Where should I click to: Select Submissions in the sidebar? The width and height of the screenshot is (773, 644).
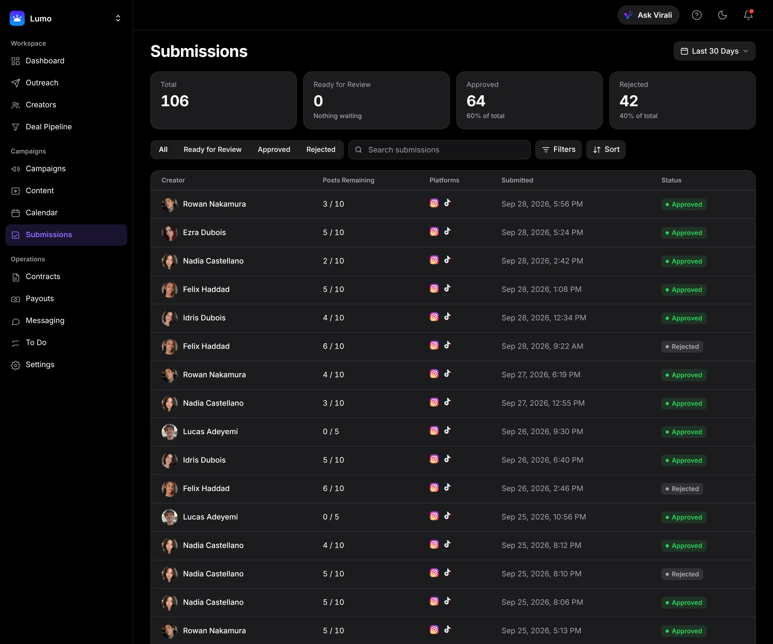66,235
